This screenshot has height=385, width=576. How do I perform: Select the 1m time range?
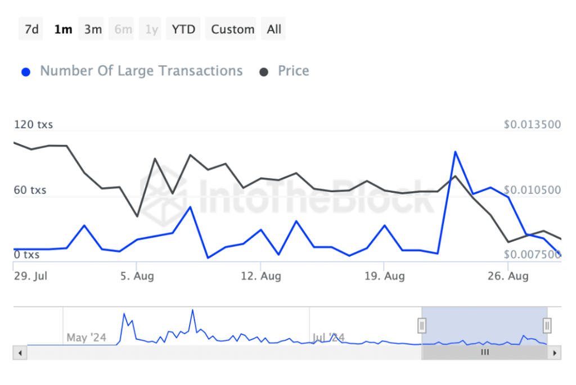tap(63, 29)
